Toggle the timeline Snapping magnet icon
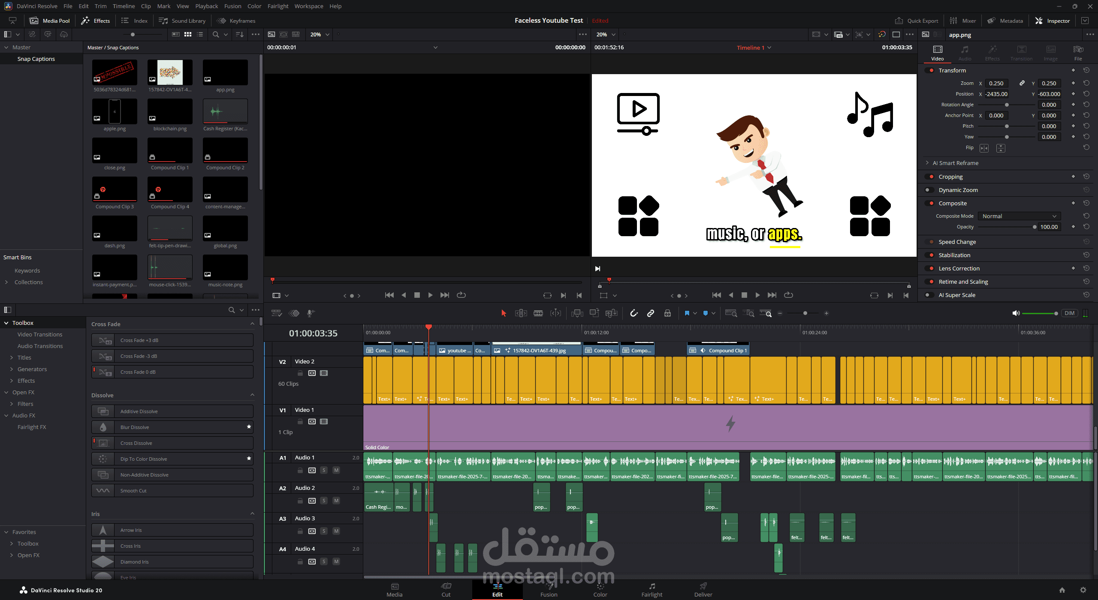The width and height of the screenshot is (1098, 600). (633, 313)
